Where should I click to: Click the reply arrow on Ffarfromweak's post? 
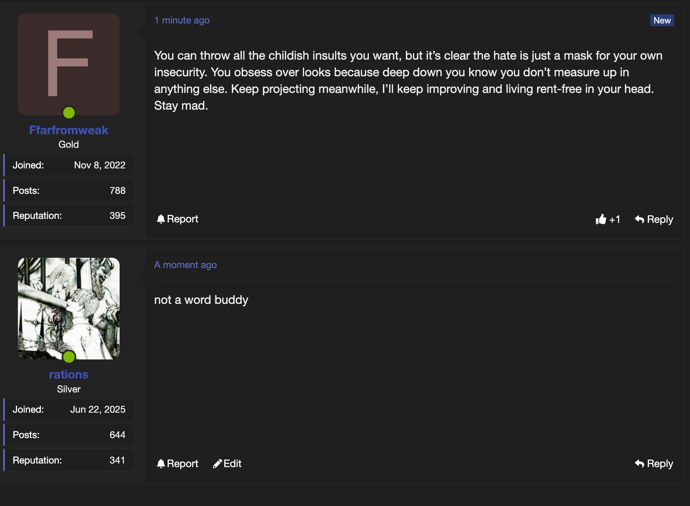point(639,219)
